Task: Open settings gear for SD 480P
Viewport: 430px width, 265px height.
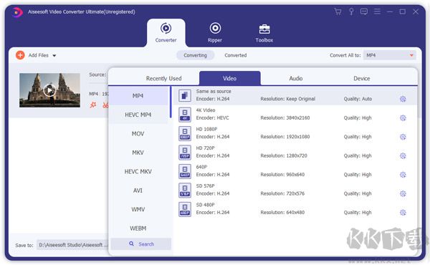Action: (x=403, y=213)
